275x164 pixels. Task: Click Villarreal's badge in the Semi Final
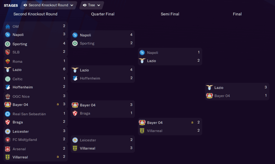click(x=142, y=131)
